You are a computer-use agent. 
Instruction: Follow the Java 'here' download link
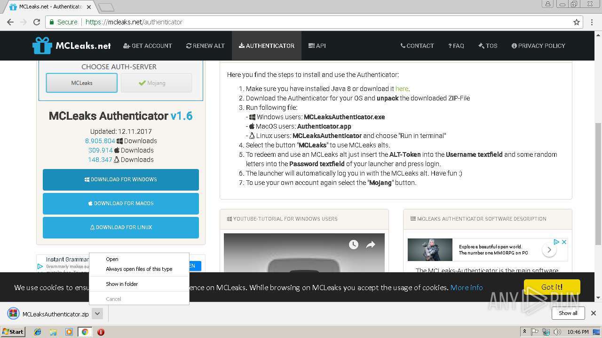(x=402, y=89)
